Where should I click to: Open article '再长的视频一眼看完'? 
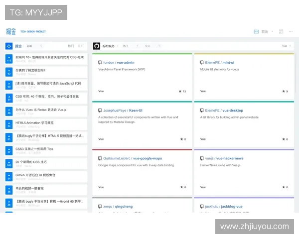point(29,188)
